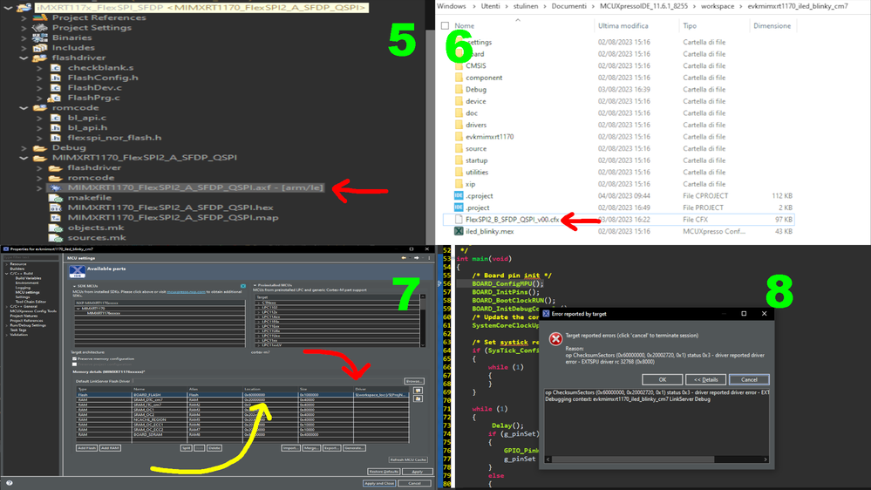Click the .hex file icon
The width and height of the screenshot is (871, 490).
coord(56,208)
